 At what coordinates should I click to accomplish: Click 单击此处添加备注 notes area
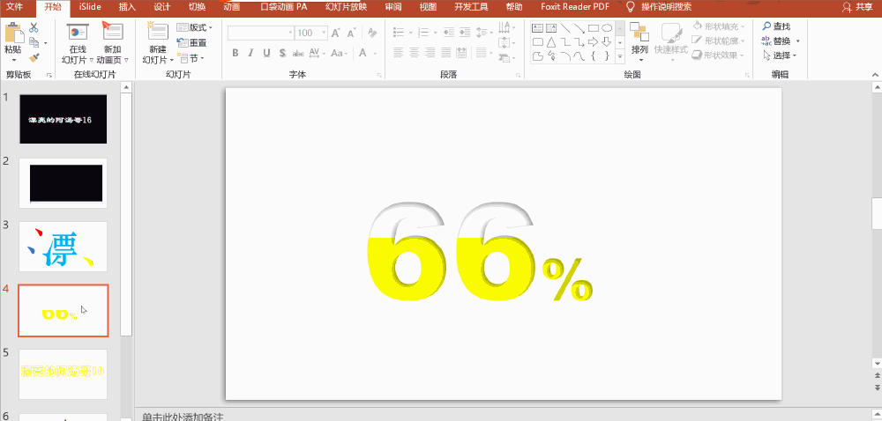[x=183, y=417]
